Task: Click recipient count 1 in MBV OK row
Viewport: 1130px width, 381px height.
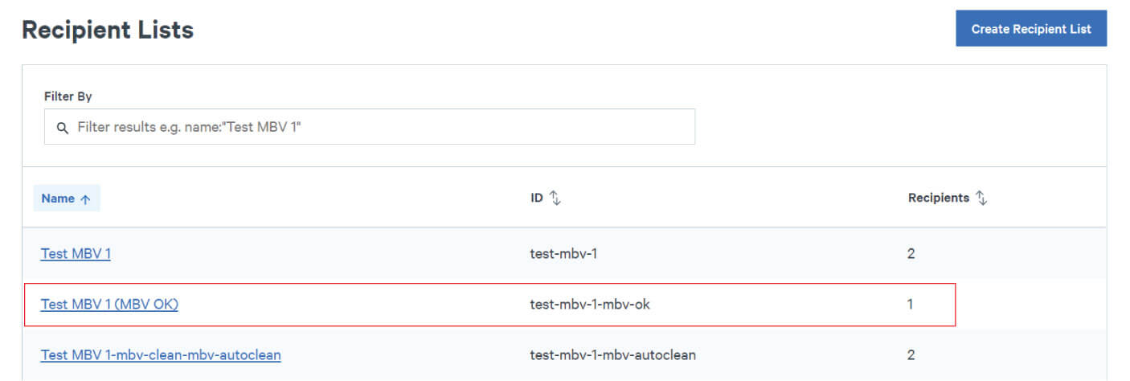Action: 910,304
